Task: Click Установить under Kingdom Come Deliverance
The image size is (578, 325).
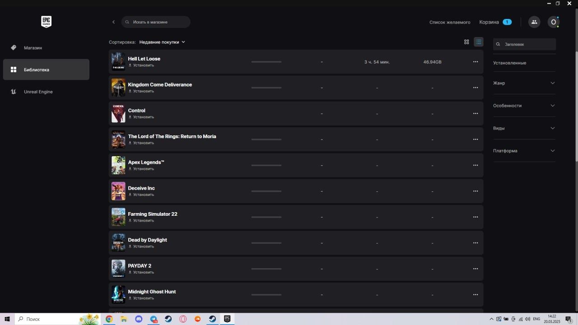Action: (141, 91)
